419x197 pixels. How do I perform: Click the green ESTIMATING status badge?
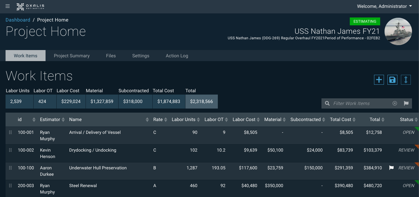365,21
